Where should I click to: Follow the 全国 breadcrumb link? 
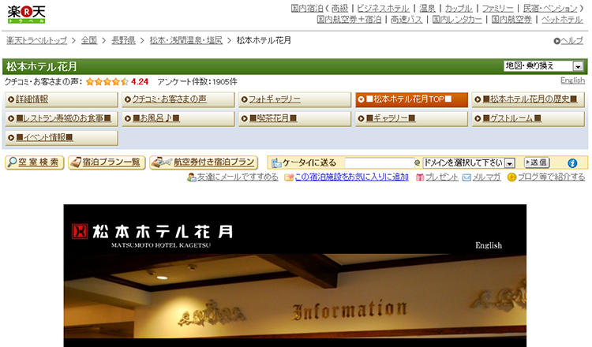click(x=89, y=40)
